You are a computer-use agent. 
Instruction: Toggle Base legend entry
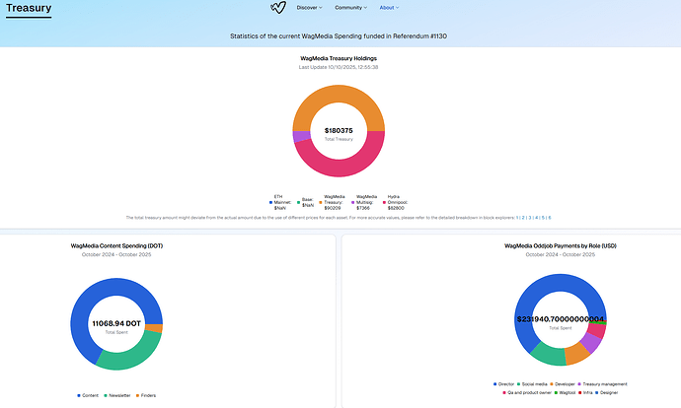305,202
